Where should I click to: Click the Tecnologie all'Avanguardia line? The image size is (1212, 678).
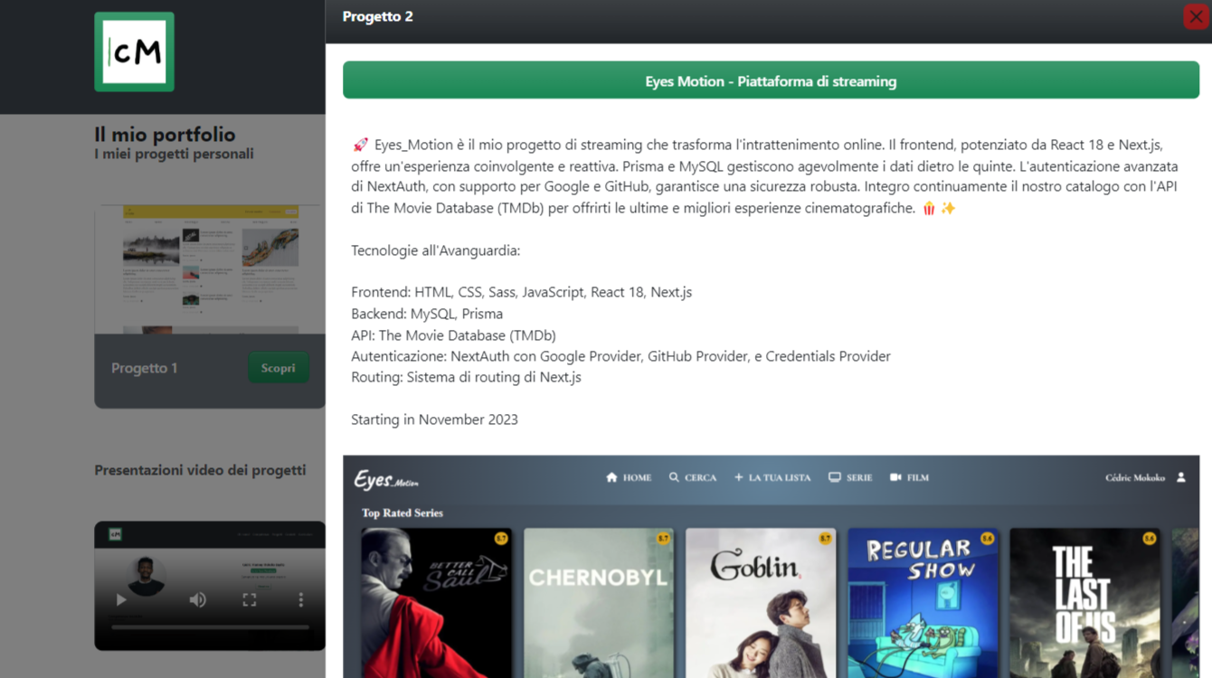435,250
